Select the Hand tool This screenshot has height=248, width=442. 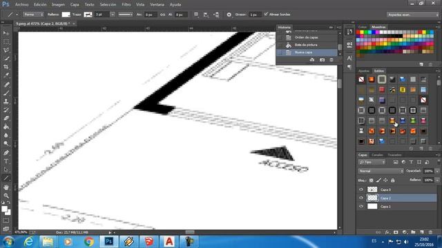click(6, 187)
